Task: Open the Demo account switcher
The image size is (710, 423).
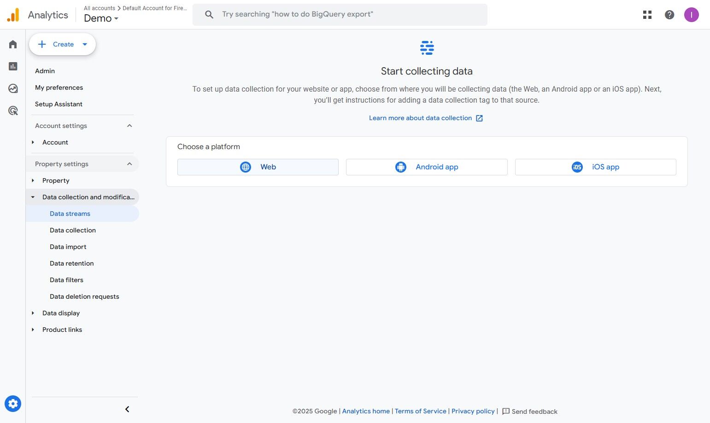Action: [100, 18]
